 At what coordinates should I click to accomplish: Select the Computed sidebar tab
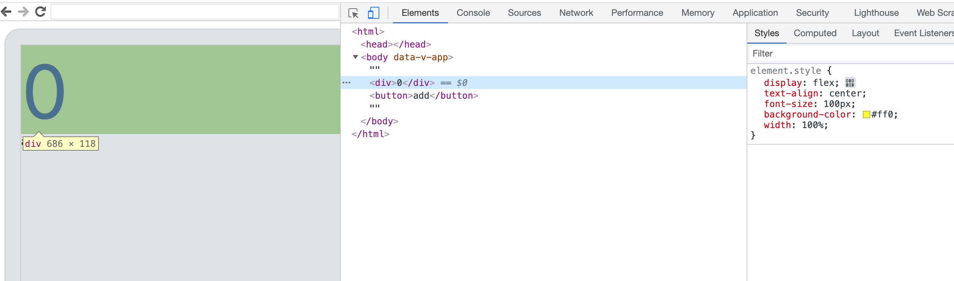[815, 33]
